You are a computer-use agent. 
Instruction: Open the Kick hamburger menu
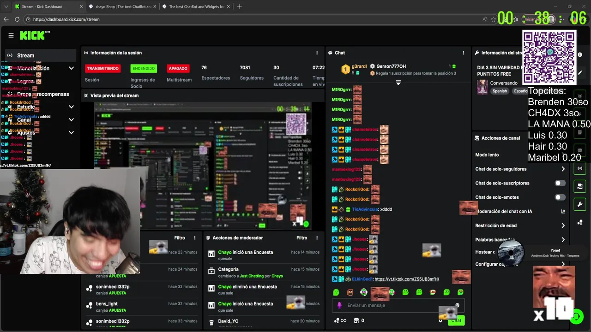11,36
